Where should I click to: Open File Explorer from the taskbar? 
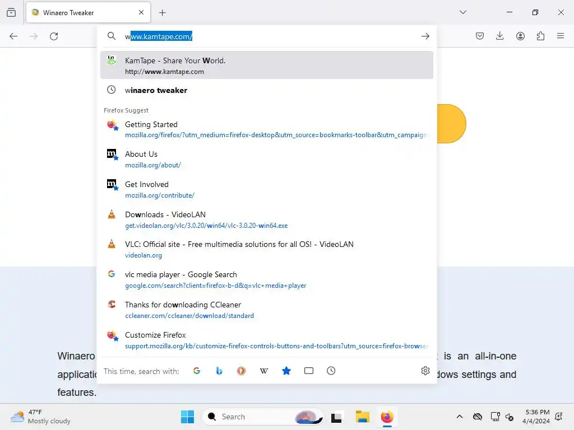(x=363, y=417)
